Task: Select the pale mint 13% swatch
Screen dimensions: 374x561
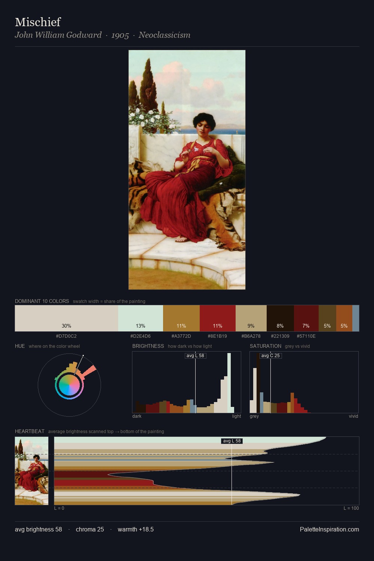Action: [141, 318]
